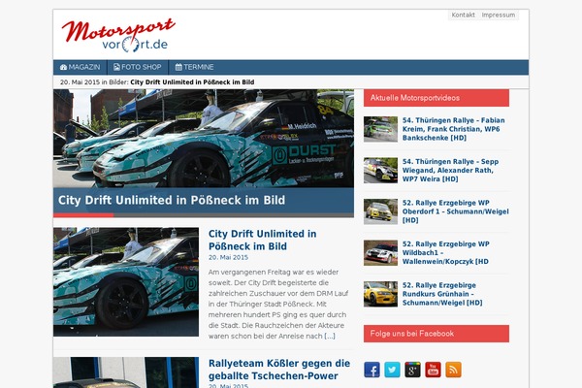Viewport: 582px width, 388px height.
Task: Open the FOTO SHOP menu item
Action: tap(138, 67)
